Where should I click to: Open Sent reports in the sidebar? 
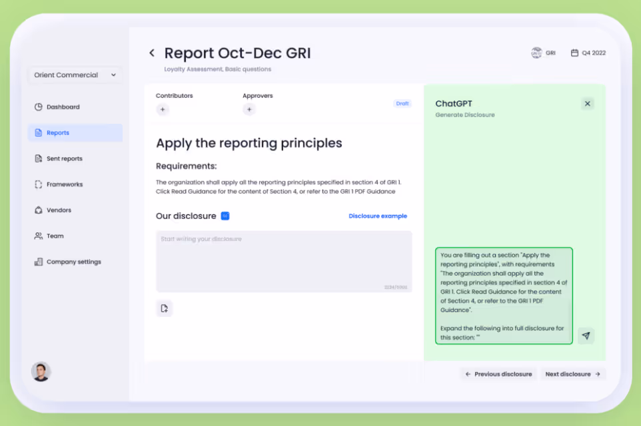pos(75,158)
